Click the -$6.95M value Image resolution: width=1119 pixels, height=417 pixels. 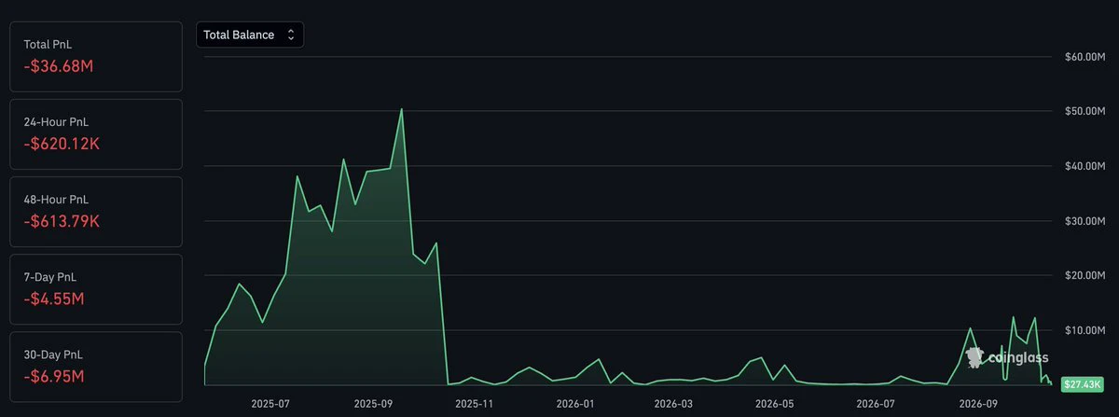pos(54,377)
